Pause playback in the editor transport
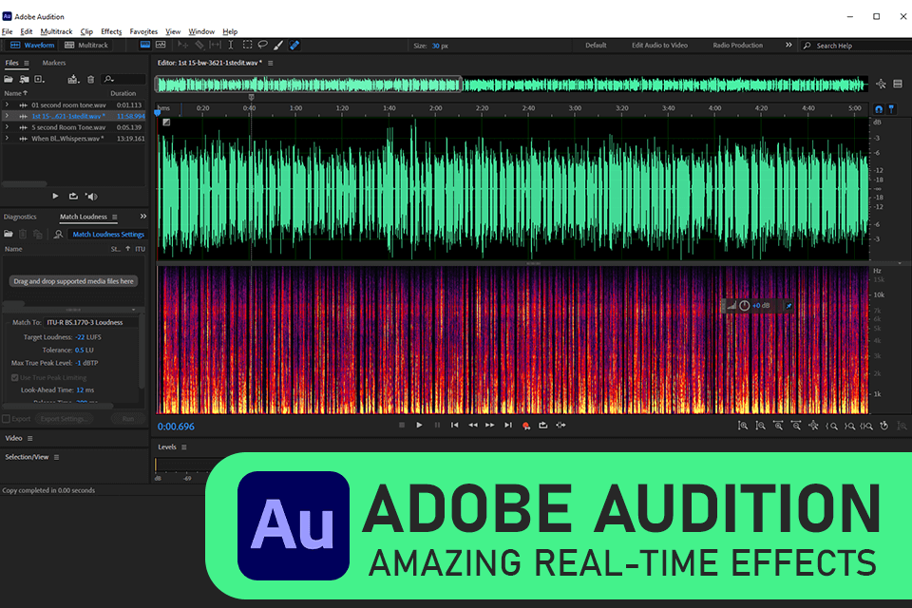Image resolution: width=912 pixels, height=608 pixels. tap(437, 426)
